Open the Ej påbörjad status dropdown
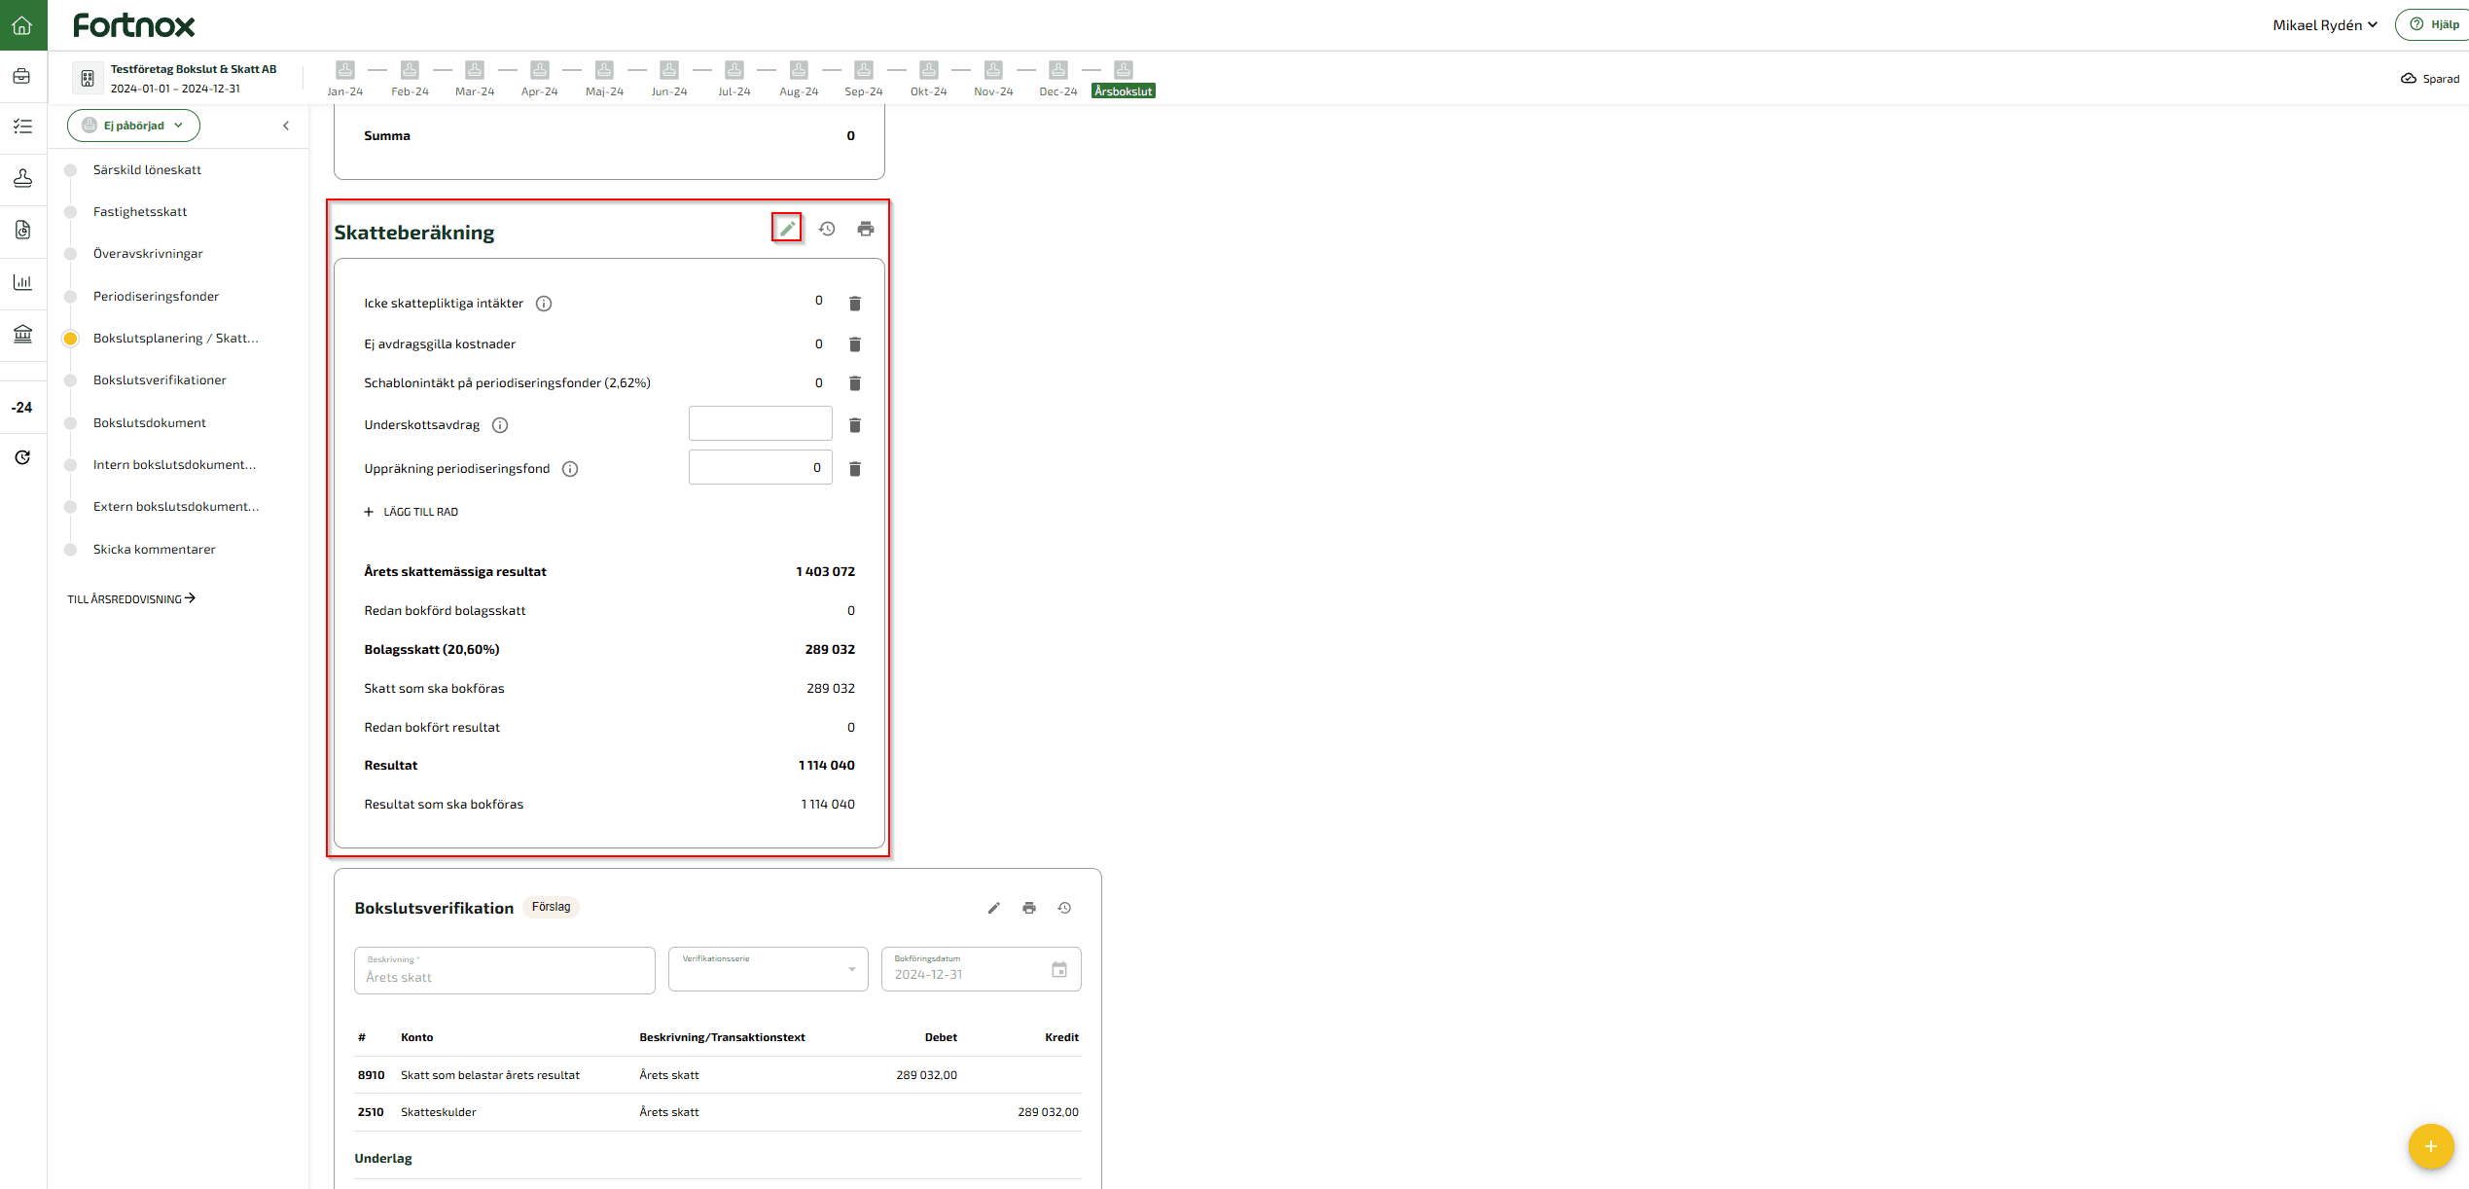 coord(133,126)
